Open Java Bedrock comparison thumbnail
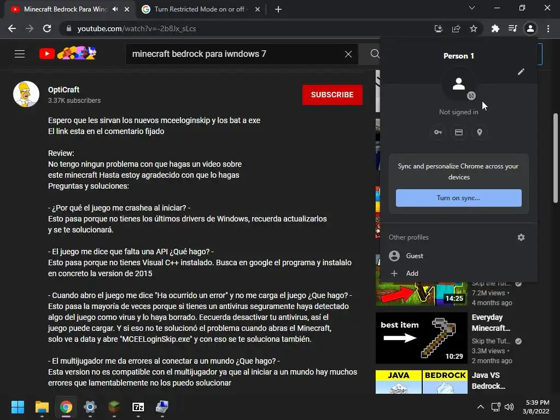 click(x=422, y=382)
